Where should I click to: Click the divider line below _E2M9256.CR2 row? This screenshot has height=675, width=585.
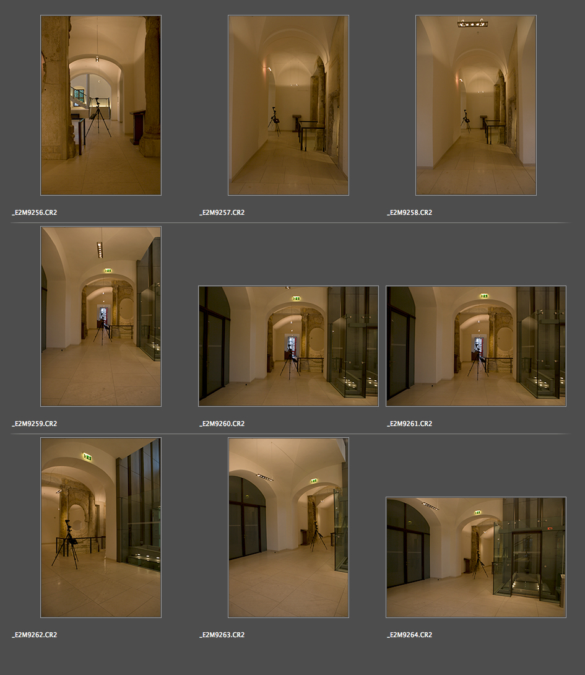click(x=290, y=222)
